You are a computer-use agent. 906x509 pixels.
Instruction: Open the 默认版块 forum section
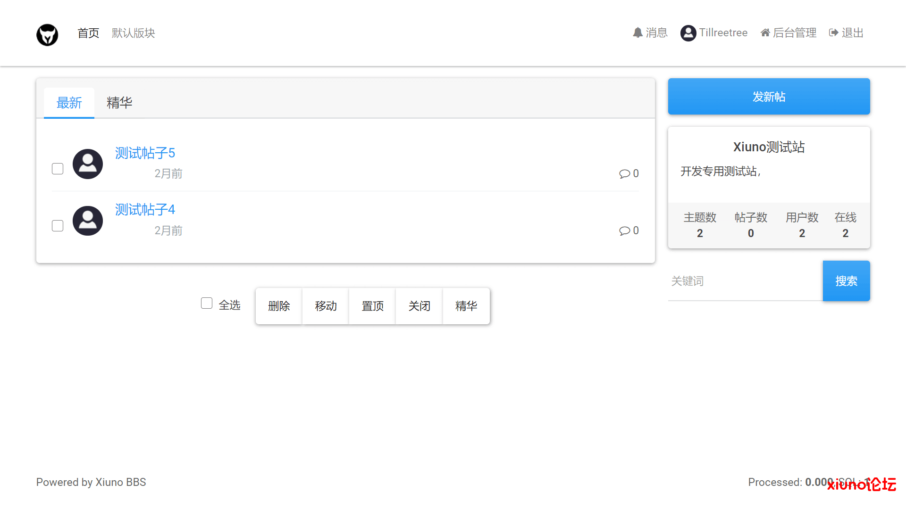(x=134, y=33)
